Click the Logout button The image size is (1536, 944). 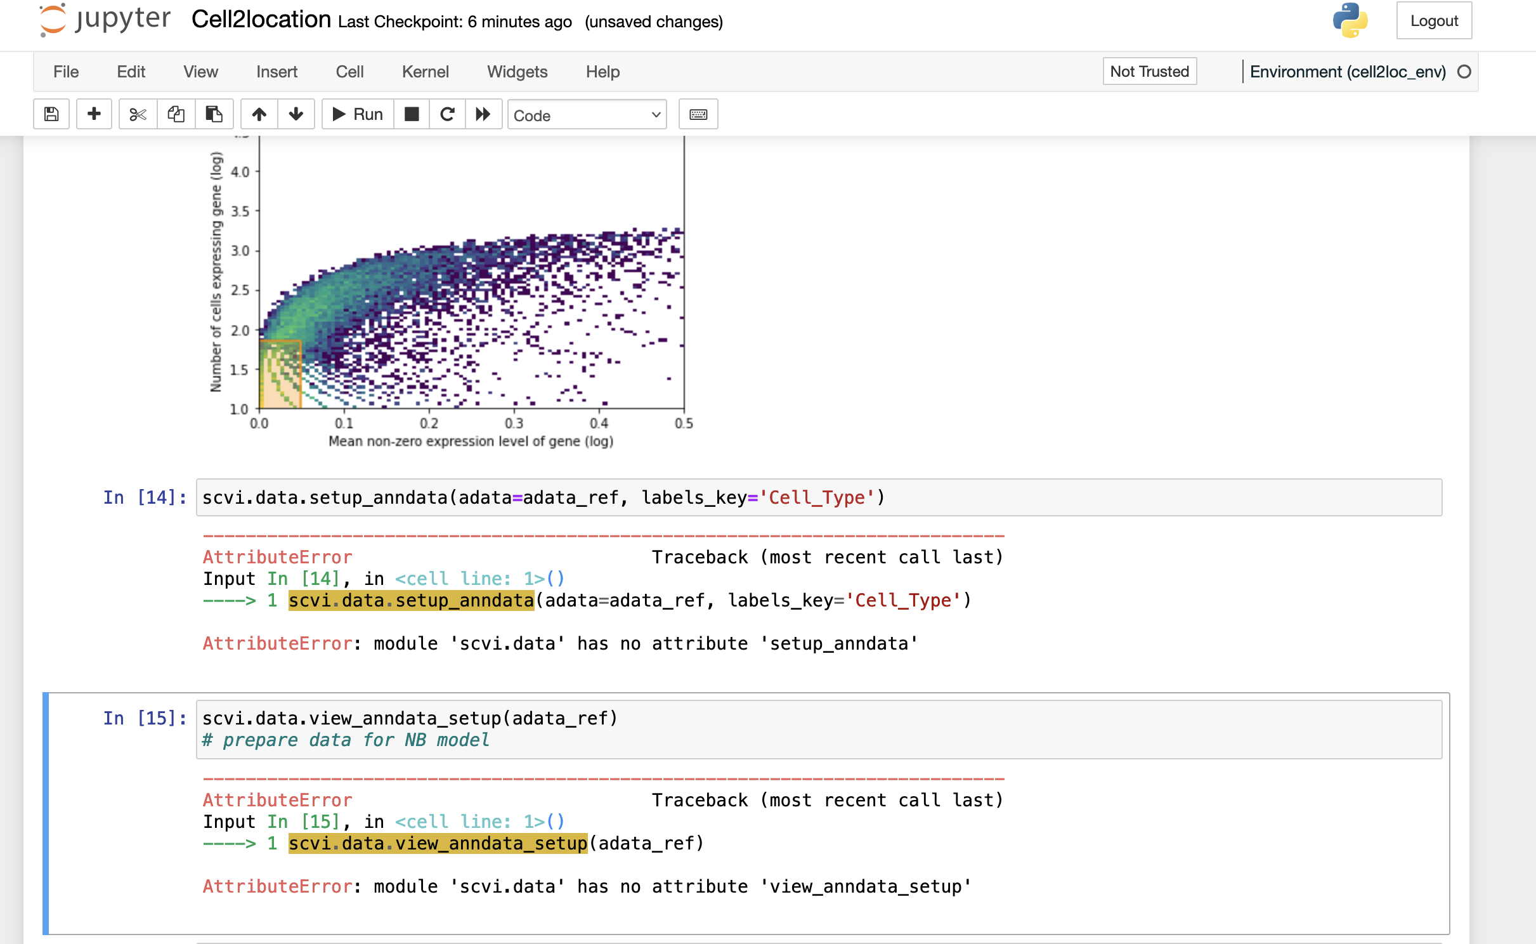tap(1433, 21)
